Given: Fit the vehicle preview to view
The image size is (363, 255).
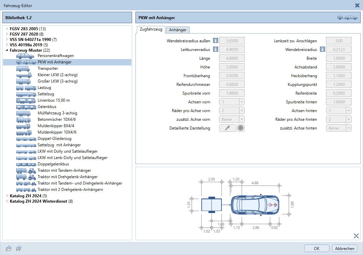Looking at the screenshot, I should pyautogui.click(x=356, y=236).
